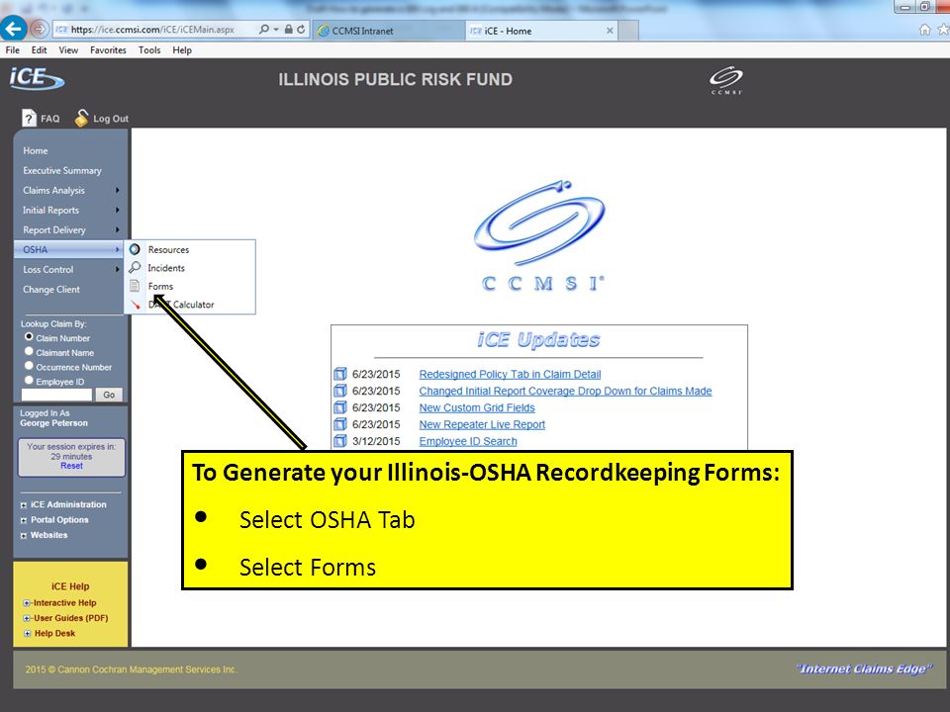This screenshot has height=712, width=950.
Task: Expand Websites section
Action: 24,535
